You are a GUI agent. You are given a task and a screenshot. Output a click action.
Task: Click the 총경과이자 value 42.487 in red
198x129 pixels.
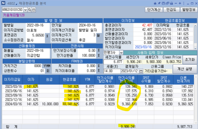pos(147,25)
